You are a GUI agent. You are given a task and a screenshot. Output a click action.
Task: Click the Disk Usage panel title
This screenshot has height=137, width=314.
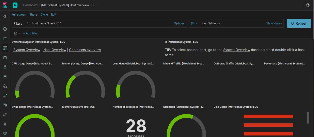236,107
